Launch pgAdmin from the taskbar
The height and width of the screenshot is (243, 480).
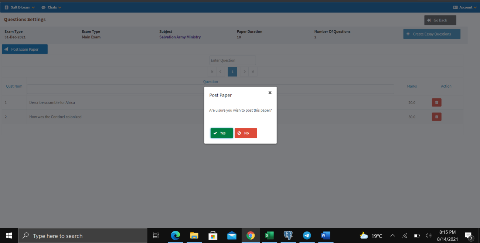pyautogui.click(x=288, y=235)
